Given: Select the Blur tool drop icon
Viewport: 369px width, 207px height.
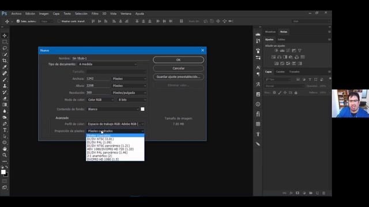Looking at the screenshot, I should click(5, 111).
